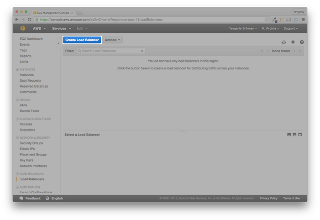The image size is (320, 220).
Task: Open Instances in sidebar
Action: pyautogui.click(x=26, y=75)
